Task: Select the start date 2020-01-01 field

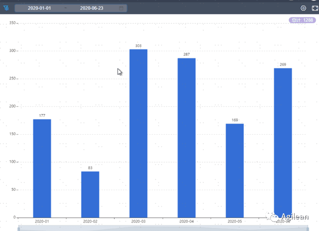Action: pyautogui.click(x=39, y=8)
